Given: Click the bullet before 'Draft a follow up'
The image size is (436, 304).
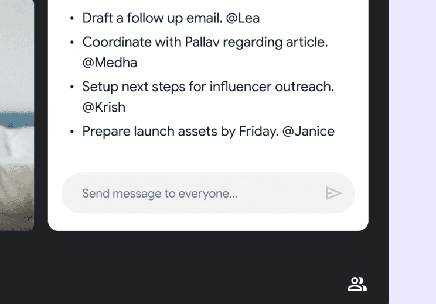Looking at the screenshot, I should click(x=72, y=19).
